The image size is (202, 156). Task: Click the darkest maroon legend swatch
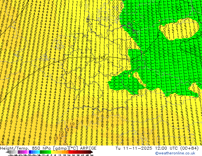(89, 152)
